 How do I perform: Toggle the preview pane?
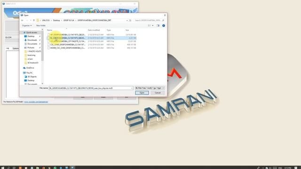(x=158, y=25)
